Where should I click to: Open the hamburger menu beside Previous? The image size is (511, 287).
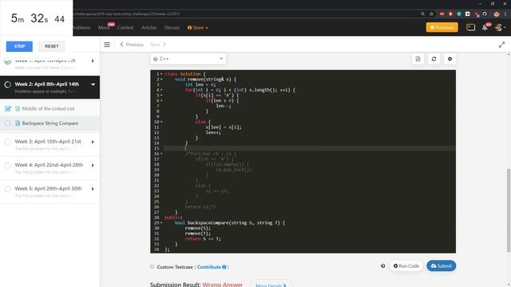[x=107, y=45]
